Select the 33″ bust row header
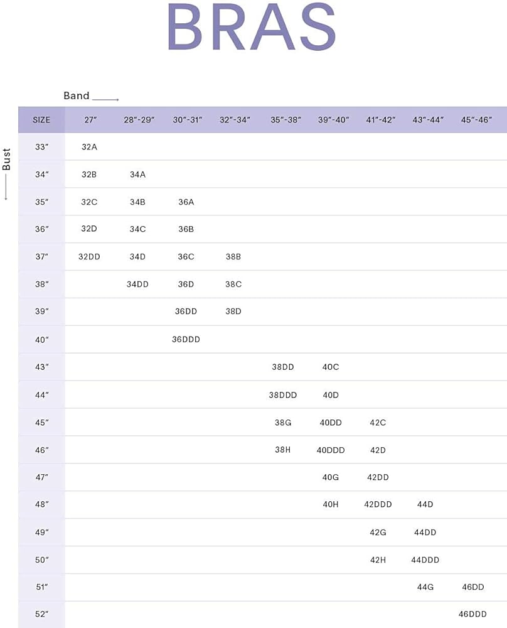The image size is (507, 628). [41, 147]
